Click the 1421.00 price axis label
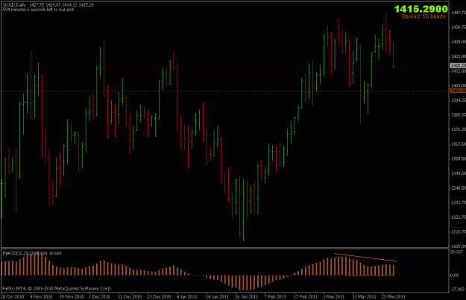 pos(459,57)
